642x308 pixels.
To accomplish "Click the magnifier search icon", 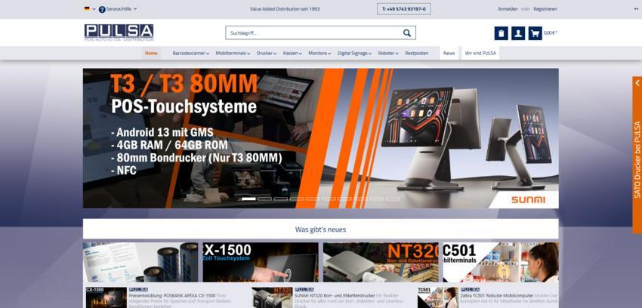I will point(406,33).
